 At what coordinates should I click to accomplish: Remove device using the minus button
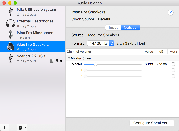(x=13, y=128)
